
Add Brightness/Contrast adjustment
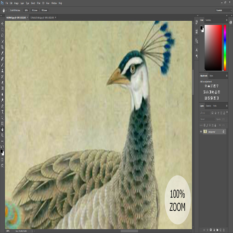(x=206, y=86)
